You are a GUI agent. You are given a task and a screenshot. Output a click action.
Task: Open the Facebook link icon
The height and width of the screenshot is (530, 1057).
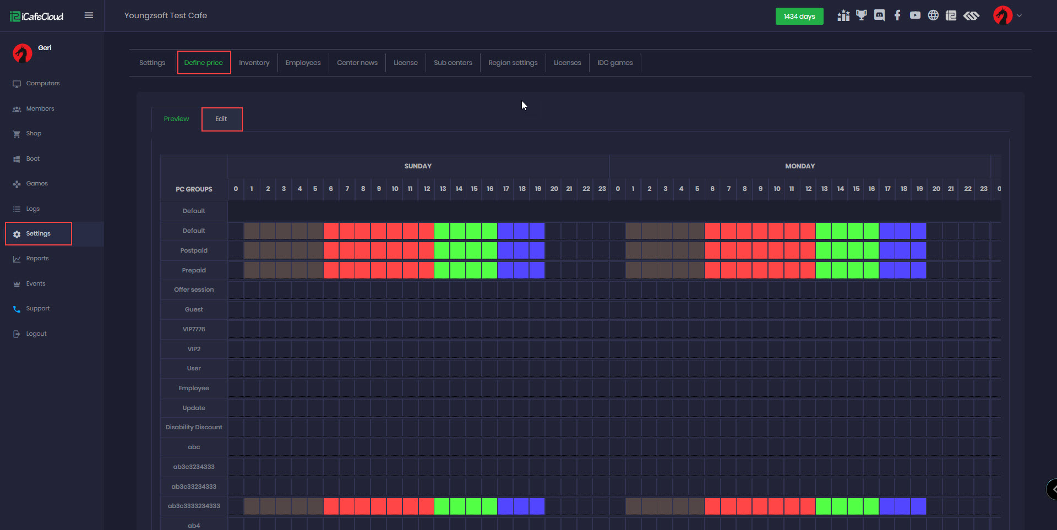pyautogui.click(x=897, y=15)
